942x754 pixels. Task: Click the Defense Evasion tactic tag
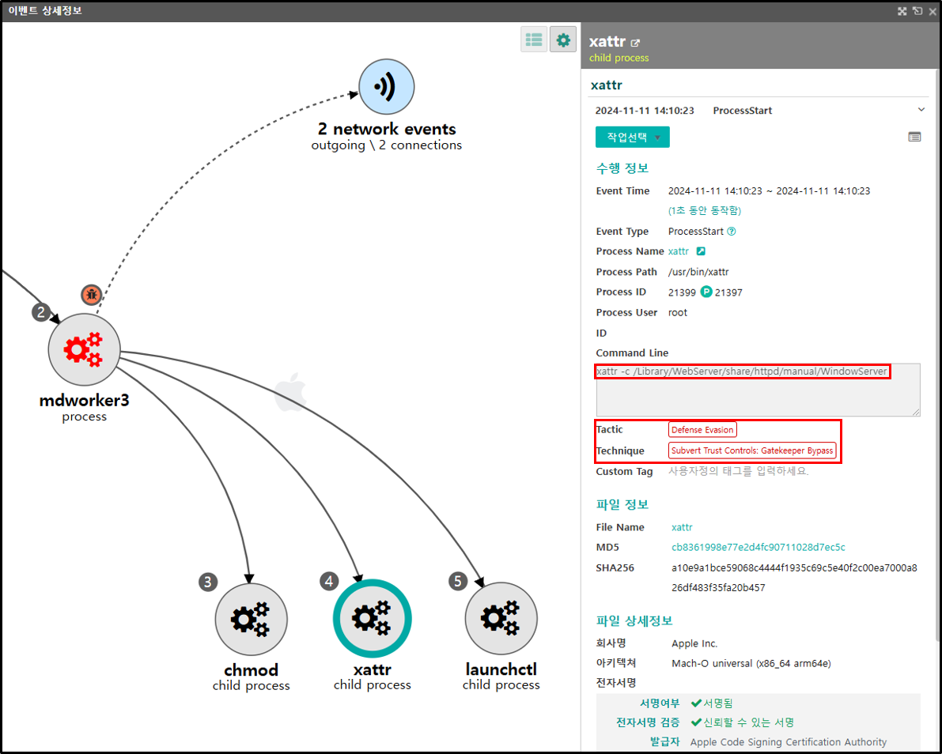point(702,430)
